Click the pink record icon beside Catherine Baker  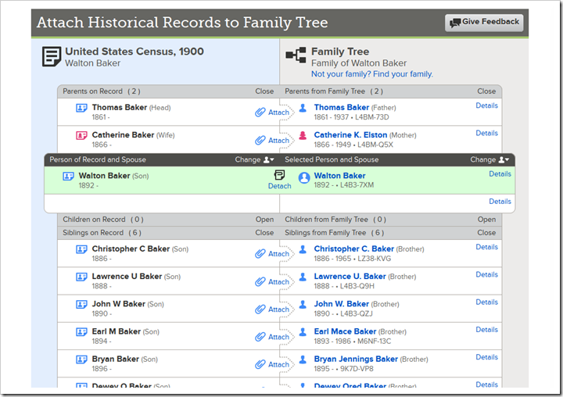point(81,135)
